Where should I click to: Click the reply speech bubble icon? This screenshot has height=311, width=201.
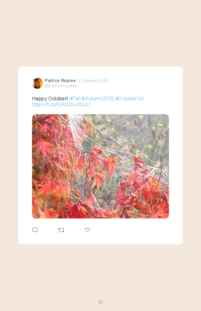coord(35,230)
